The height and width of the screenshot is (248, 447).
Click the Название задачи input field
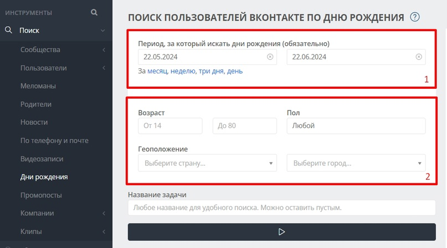[281, 207]
